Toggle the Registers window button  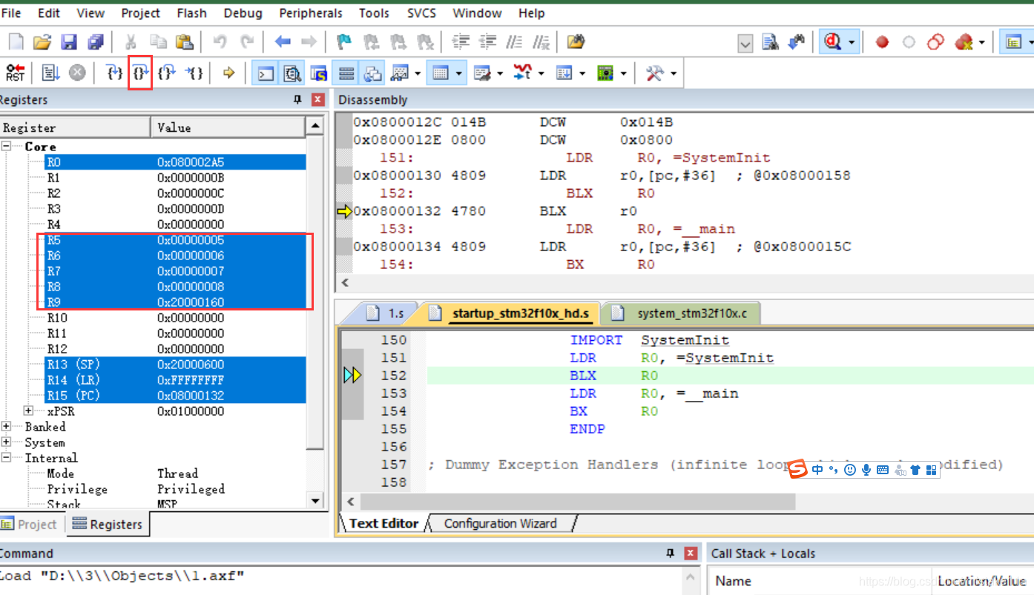pyautogui.click(x=346, y=73)
